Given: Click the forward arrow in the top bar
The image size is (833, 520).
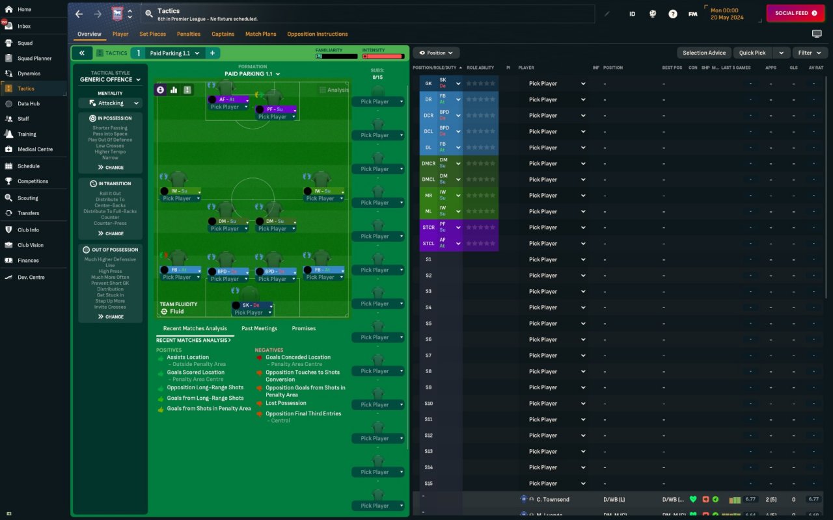Looking at the screenshot, I should point(98,14).
